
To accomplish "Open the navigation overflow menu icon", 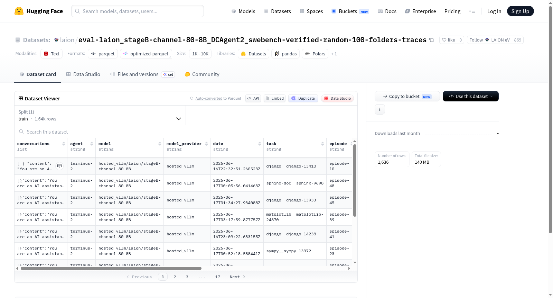I will point(472,11).
